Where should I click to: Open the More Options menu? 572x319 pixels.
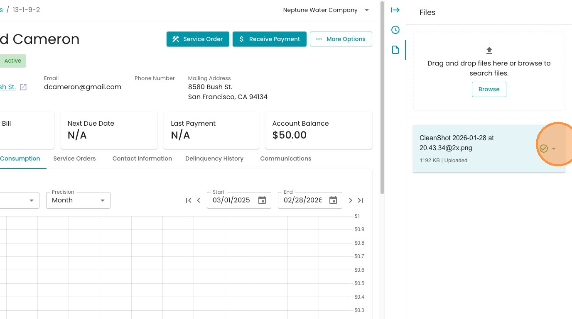pos(341,39)
